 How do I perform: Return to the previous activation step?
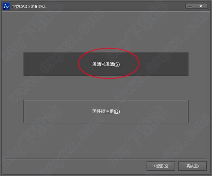pos(161,166)
